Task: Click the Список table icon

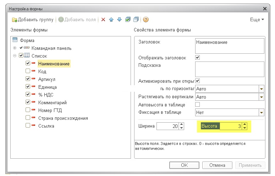Action: (27, 55)
